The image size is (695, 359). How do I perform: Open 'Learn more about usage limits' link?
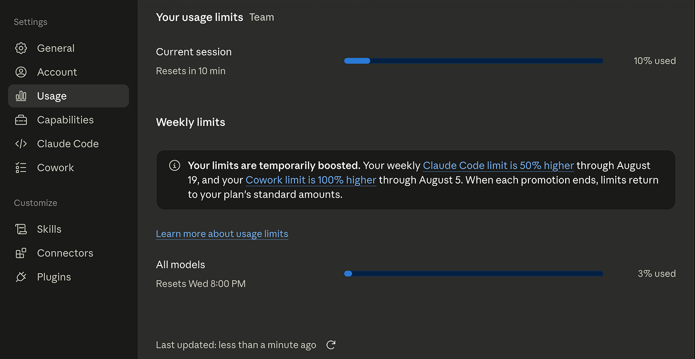pyautogui.click(x=222, y=234)
